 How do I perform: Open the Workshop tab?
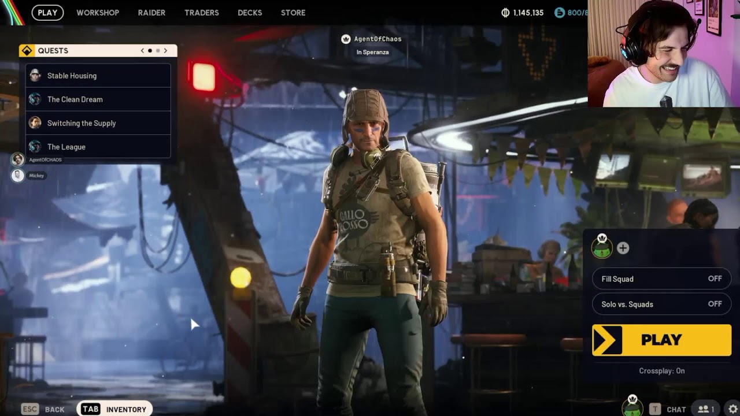pos(98,13)
